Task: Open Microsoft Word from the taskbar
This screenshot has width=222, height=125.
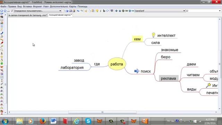Action: point(53,121)
